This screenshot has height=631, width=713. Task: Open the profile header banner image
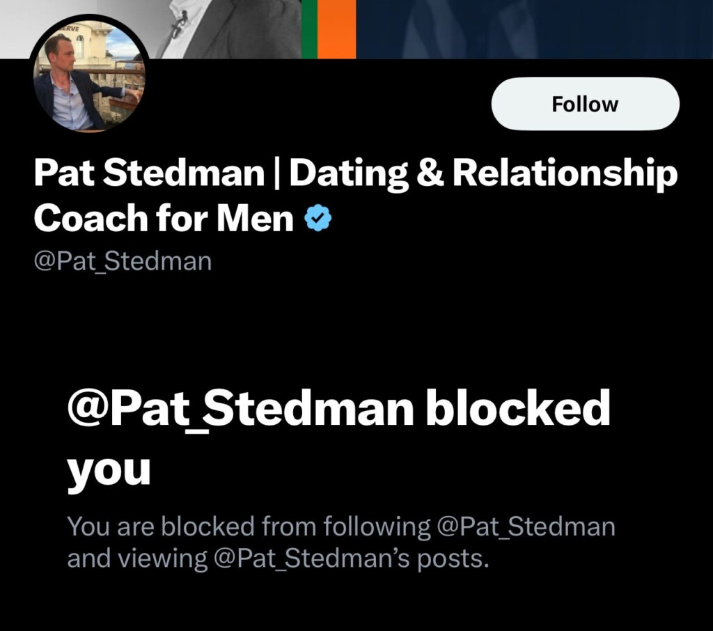click(x=356, y=29)
